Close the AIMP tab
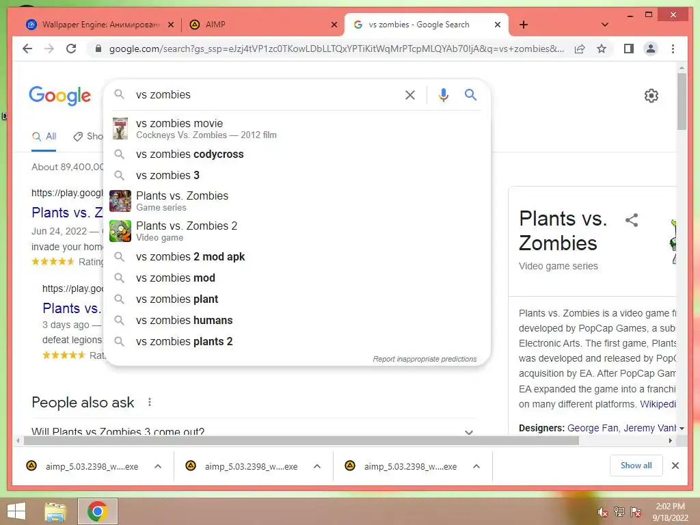This screenshot has height=525, width=700. 334,25
